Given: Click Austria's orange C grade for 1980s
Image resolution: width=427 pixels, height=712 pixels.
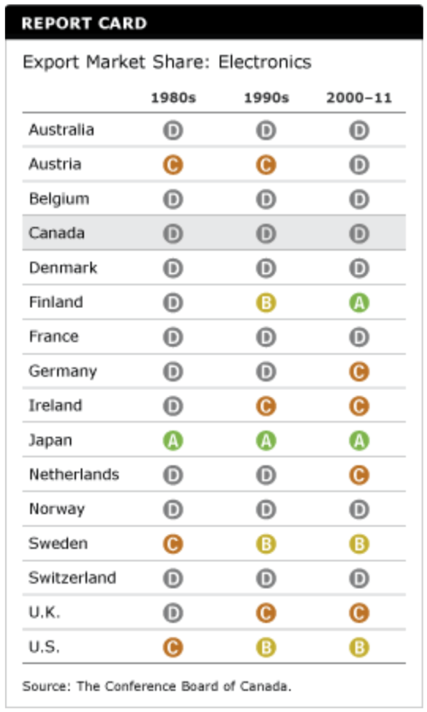Looking at the screenshot, I should [173, 165].
